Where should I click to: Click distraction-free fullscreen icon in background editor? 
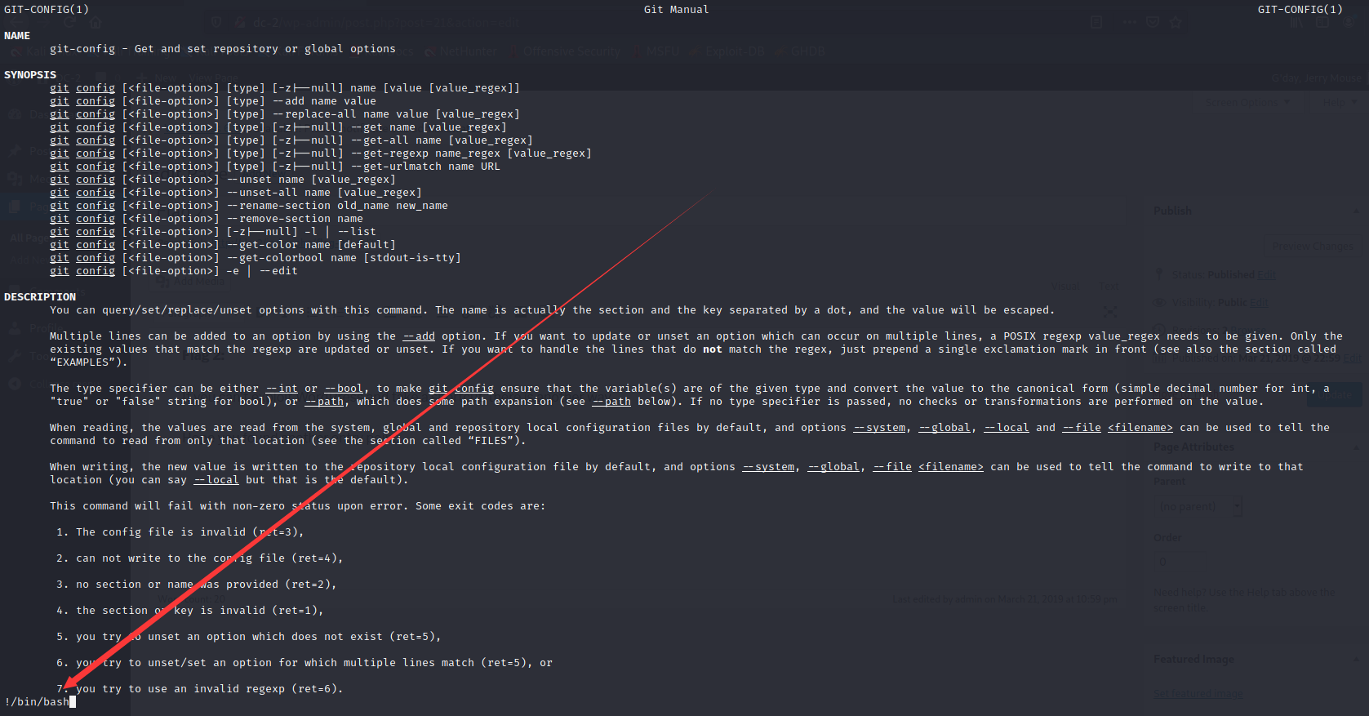pos(1110,311)
